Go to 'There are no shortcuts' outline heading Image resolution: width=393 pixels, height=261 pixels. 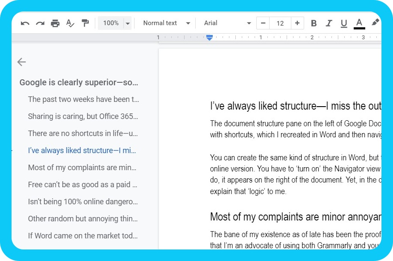[83, 133]
